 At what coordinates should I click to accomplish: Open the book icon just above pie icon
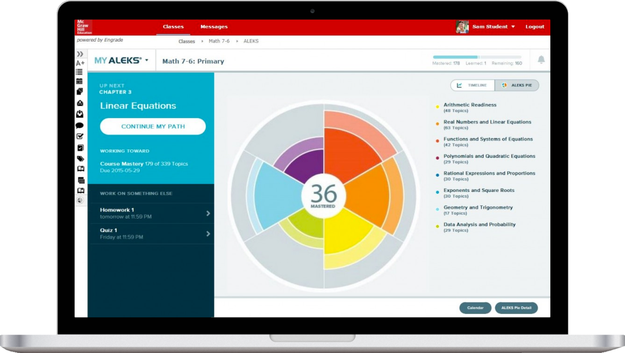pos(80,191)
